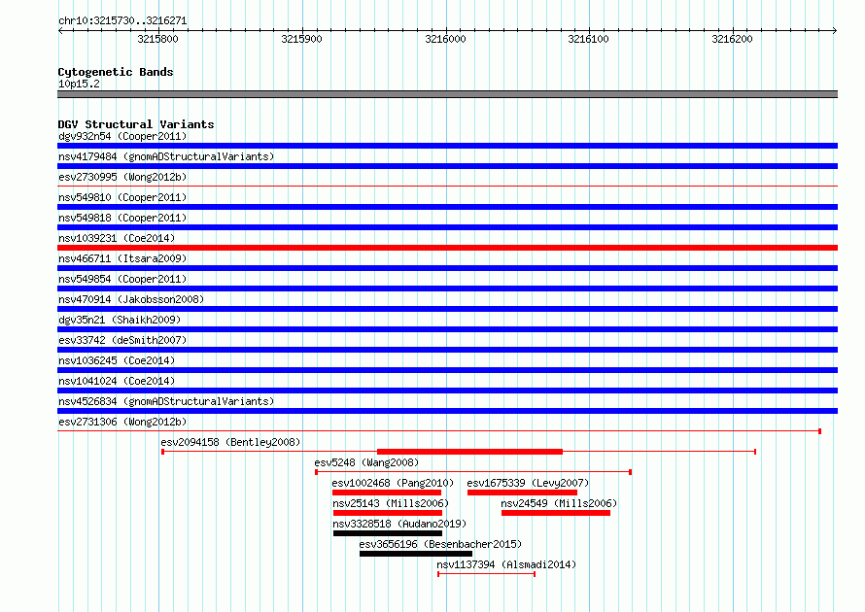The height and width of the screenshot is (612, 865).
Task: Click the thick red segment of esv2094158
Action: tap(470, 452)
